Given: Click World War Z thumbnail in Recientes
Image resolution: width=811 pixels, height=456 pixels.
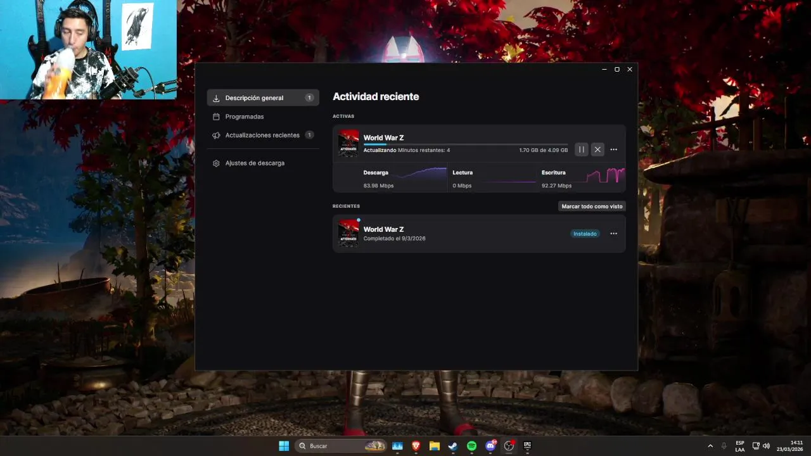Looking at the screenshot, I should point(348,233).
